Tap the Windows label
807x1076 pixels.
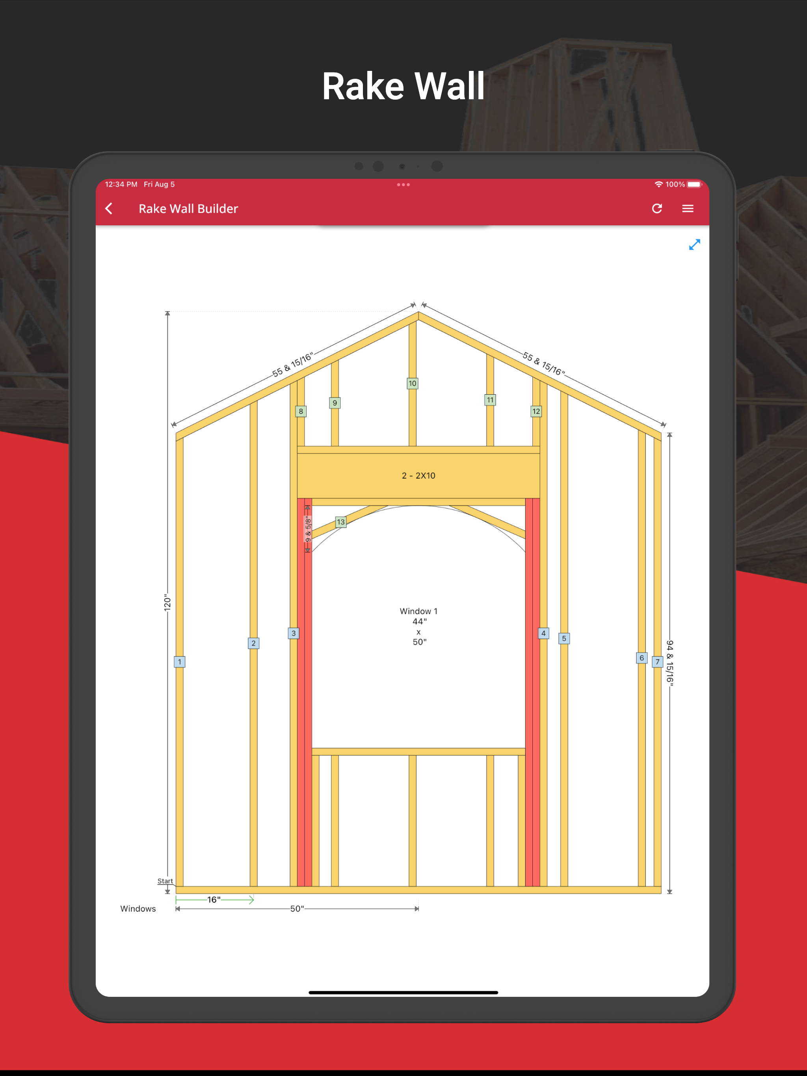[138, 909]
